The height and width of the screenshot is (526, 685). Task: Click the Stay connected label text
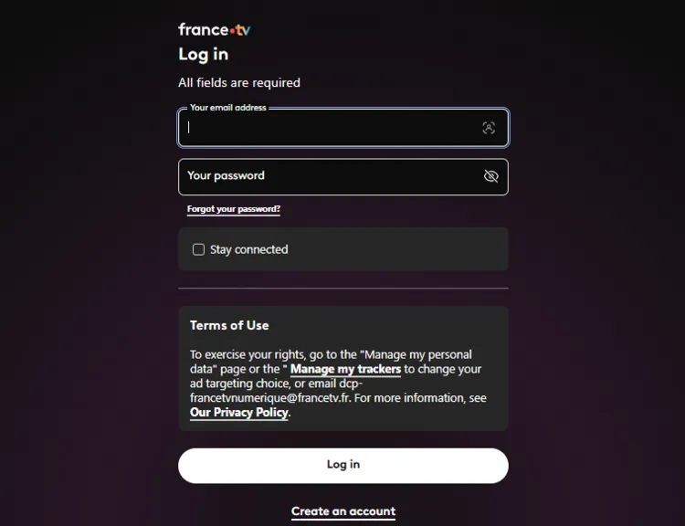(248, 249)
